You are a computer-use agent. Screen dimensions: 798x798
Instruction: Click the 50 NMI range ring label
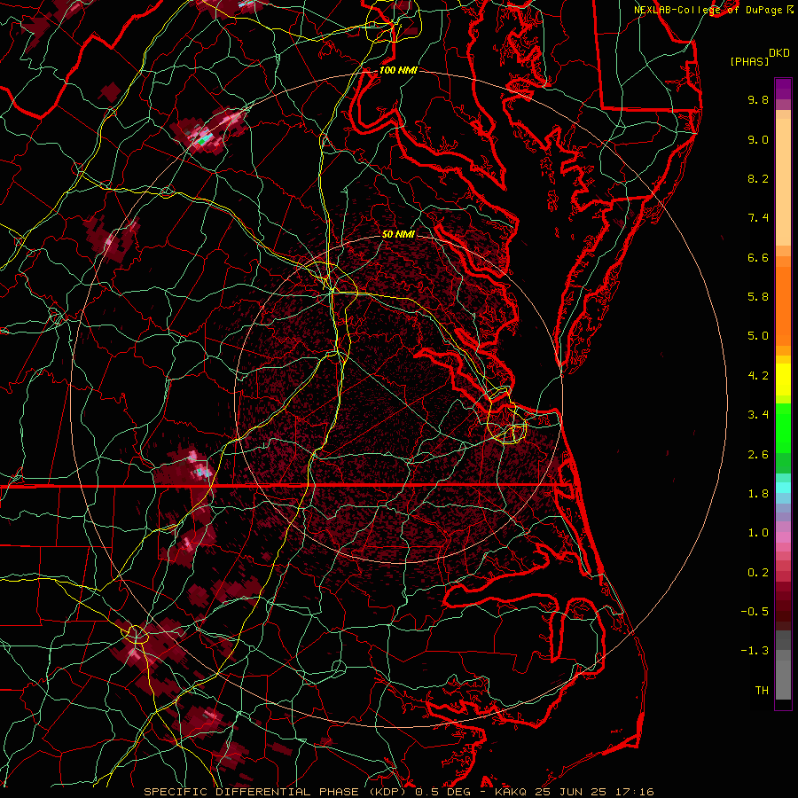[398, 234]
